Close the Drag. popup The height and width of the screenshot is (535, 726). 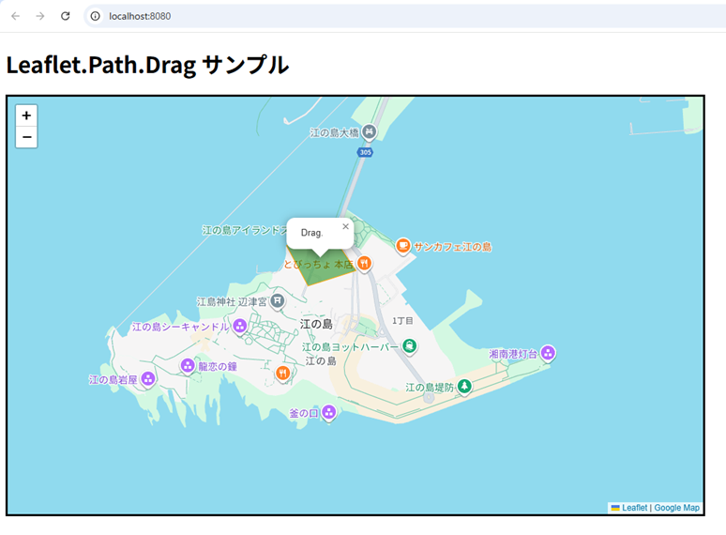345,226
